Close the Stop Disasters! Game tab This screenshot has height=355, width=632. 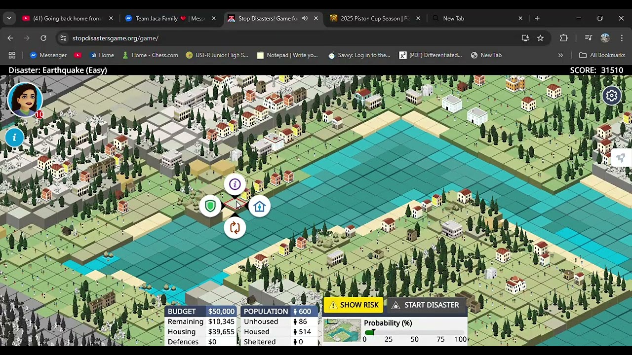(316, 18)
